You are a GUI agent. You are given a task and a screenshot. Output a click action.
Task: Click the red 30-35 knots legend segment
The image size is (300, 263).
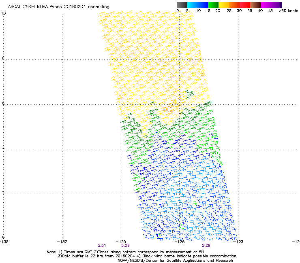tap(245, 5)
